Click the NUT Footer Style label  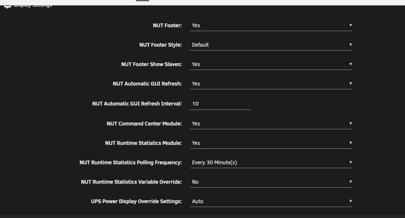click(161, 45)
